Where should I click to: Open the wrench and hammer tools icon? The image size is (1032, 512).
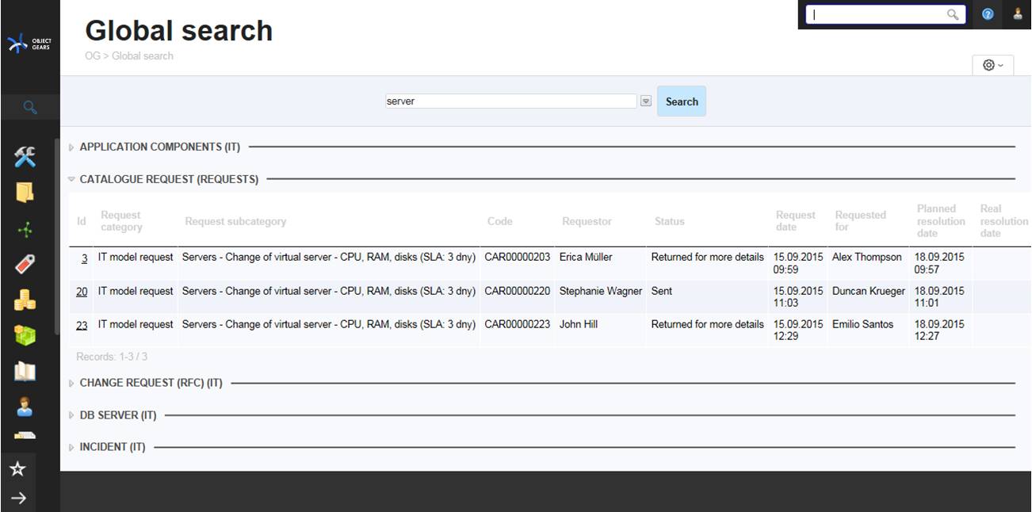25,157
